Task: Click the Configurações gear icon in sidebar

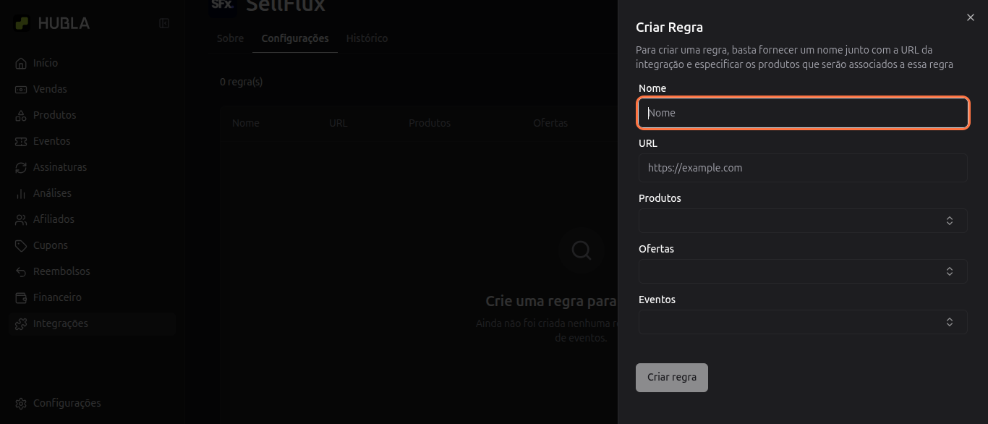Action: tap(21, 404)
